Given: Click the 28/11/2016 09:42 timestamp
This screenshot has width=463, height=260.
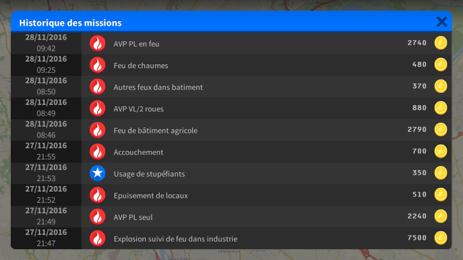Looking at the screenshot, I should pos(46,43).
